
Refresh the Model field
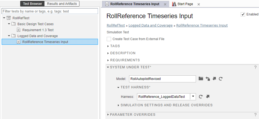pyautogui.click(x=221, y=79)
